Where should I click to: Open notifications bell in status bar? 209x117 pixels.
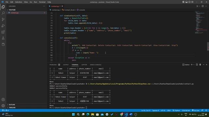pos(206,110)
